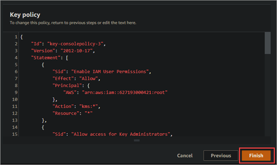Place cursor on the "Id" key-consolepolicy-3 line
Image resolution: width=277 pixels, height=165 pixels.
pos(68,44)
